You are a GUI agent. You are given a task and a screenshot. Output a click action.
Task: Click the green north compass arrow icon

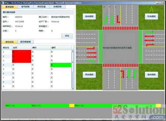(x=151, y=9)
